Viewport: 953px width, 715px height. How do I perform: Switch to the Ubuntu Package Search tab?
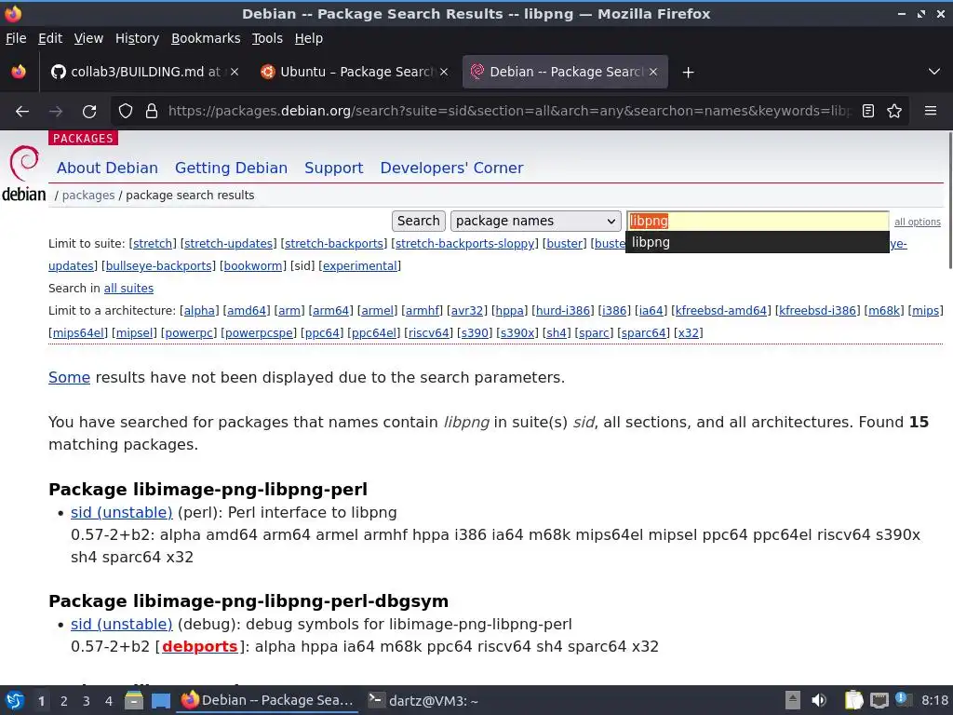point(355,72)
